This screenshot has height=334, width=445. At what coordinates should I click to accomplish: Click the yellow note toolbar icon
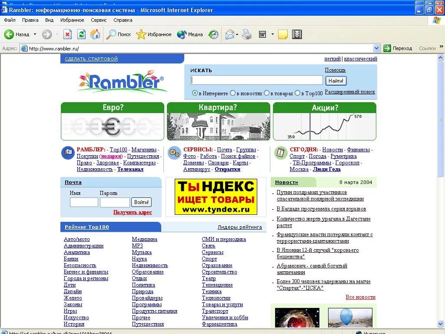282,34
